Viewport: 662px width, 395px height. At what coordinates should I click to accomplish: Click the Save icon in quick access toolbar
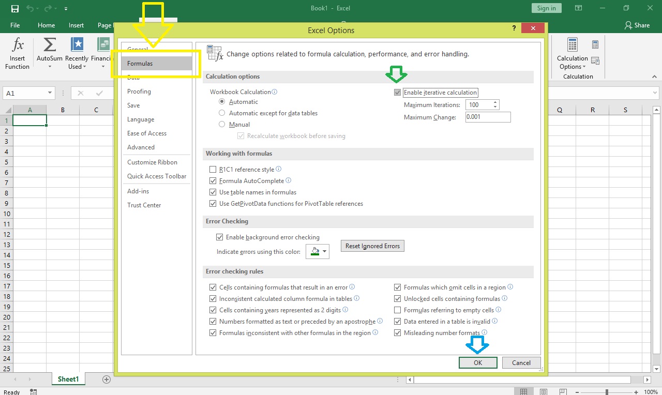tap(15, 8)
